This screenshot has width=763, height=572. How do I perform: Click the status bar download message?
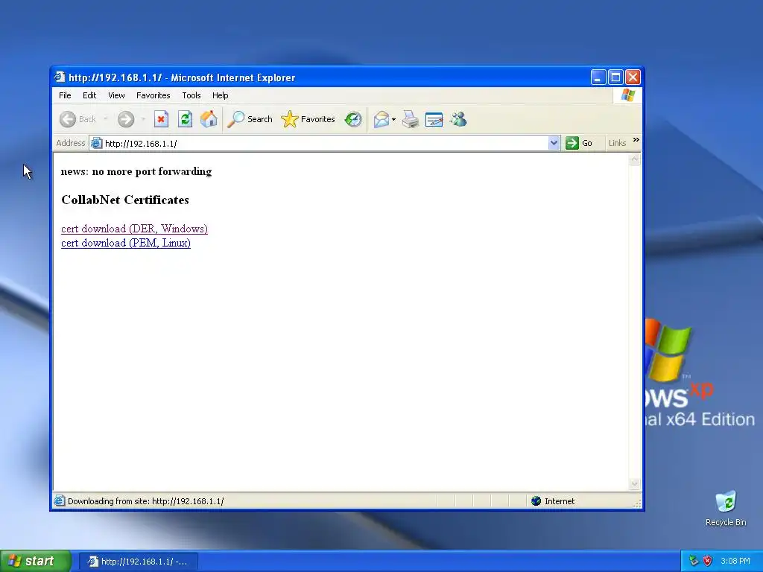coord(145,501)
